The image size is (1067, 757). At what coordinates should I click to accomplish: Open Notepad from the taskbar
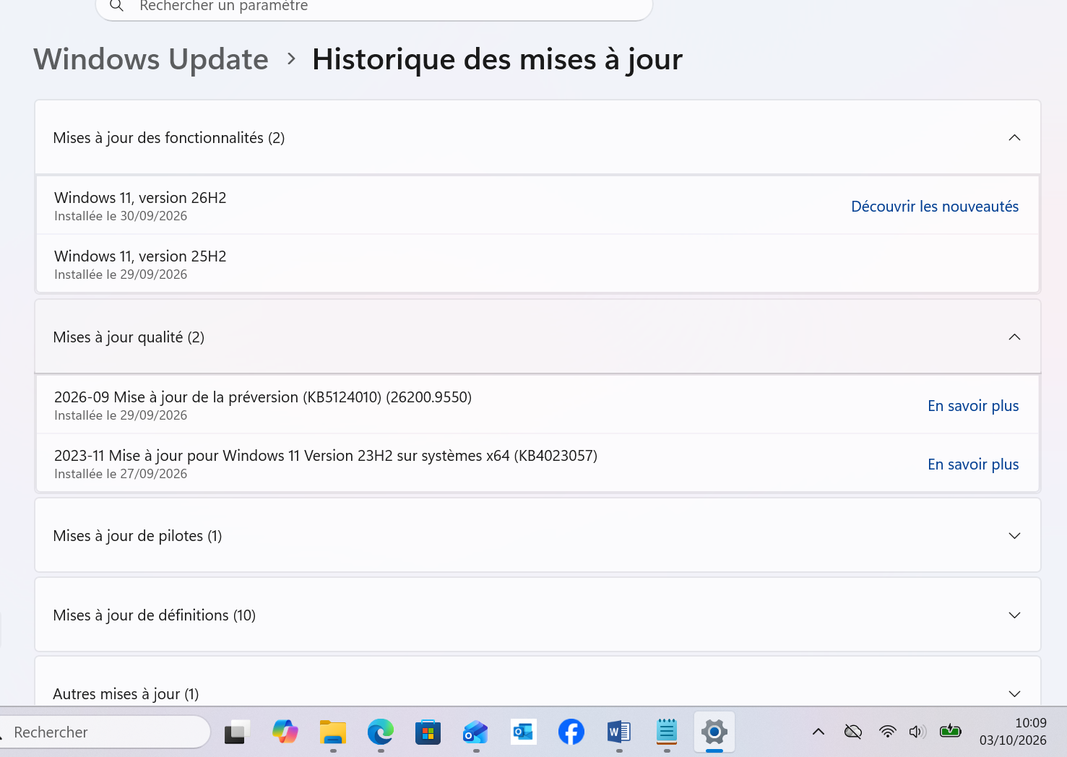pyautogui.click(x=667, y=732)
